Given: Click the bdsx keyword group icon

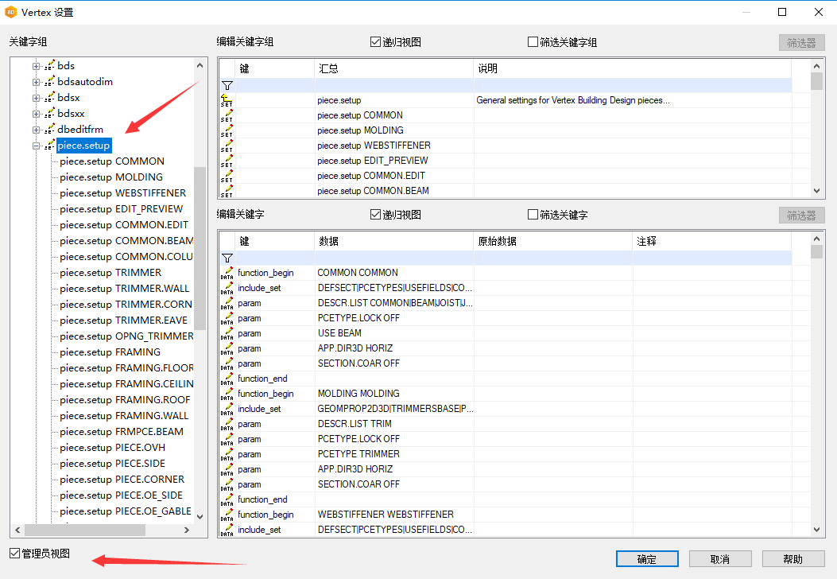Looking at the screenshot, I should click(49, 98).
